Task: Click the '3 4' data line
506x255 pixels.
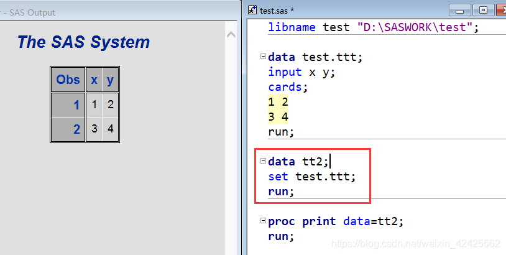Action: pos(278,117)
